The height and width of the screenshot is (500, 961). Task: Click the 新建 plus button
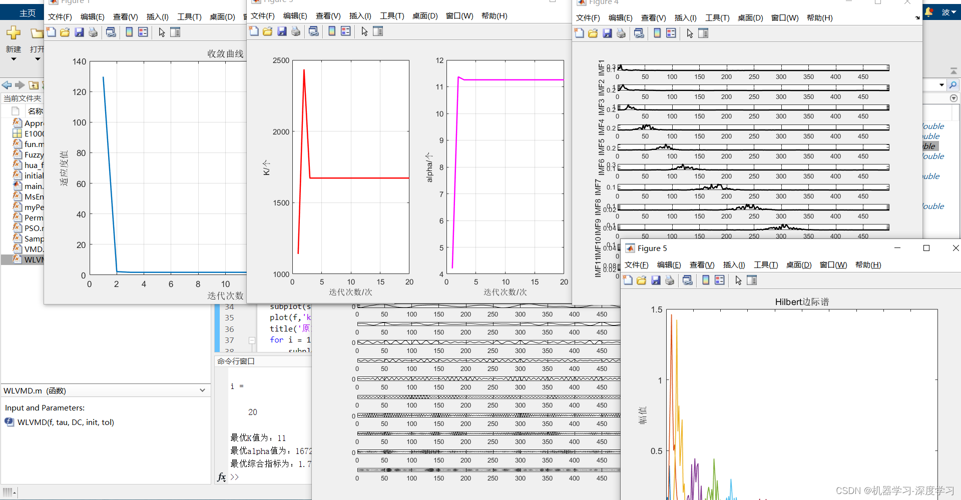click(14, 33)
